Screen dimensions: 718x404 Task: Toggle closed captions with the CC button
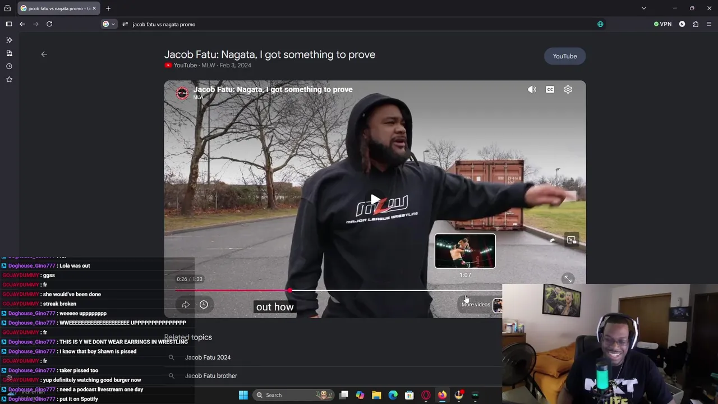pyautogui.click(x=550, y=89)
